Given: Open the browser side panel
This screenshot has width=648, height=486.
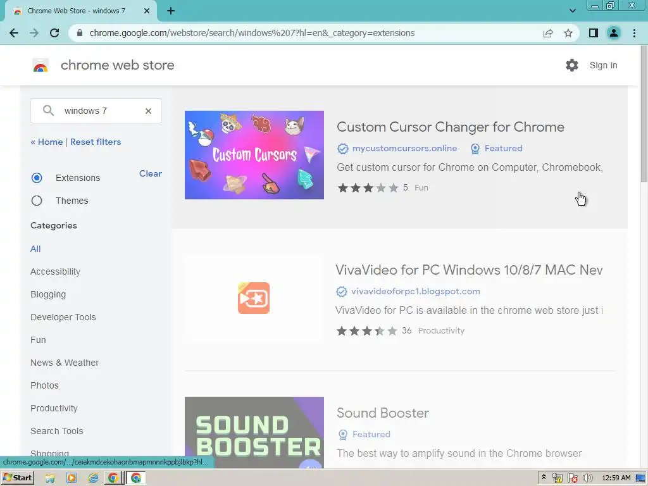Looking at the screenshot, I should click(594, 33).
